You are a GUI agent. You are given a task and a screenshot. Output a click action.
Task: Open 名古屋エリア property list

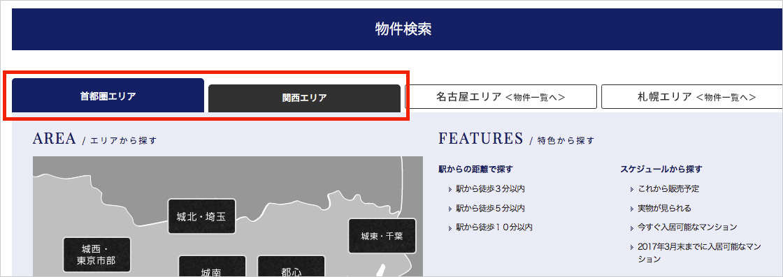click(501, 97)
